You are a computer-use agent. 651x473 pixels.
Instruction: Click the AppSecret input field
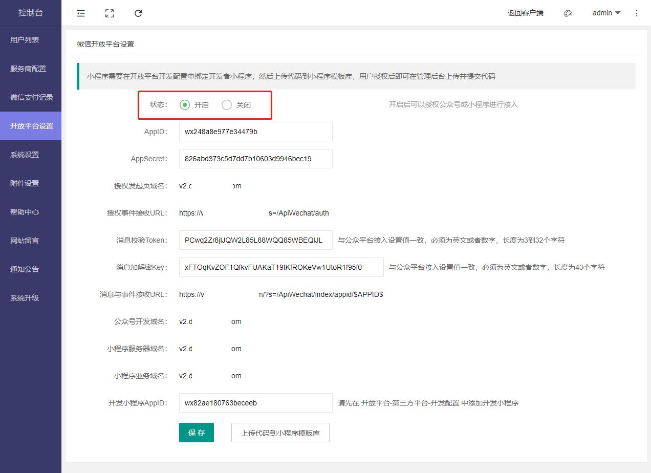click(255, 159)
